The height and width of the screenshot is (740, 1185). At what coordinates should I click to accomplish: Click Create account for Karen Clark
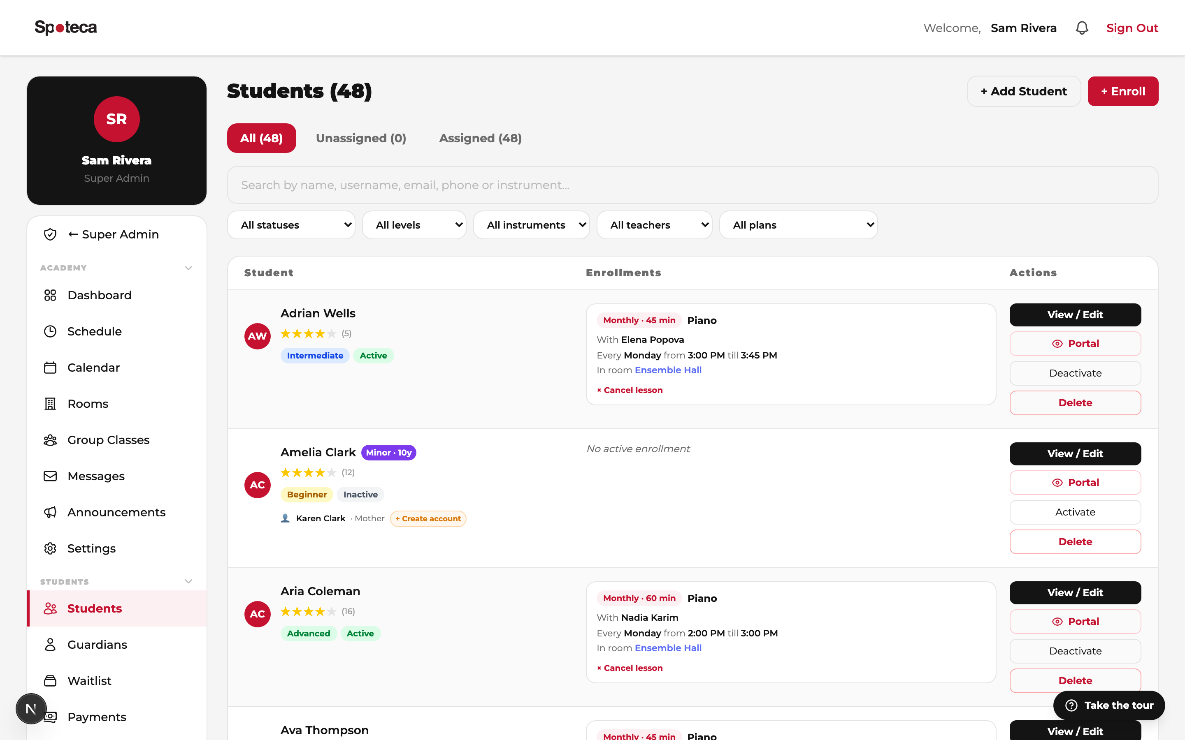(x=428, y=519)
